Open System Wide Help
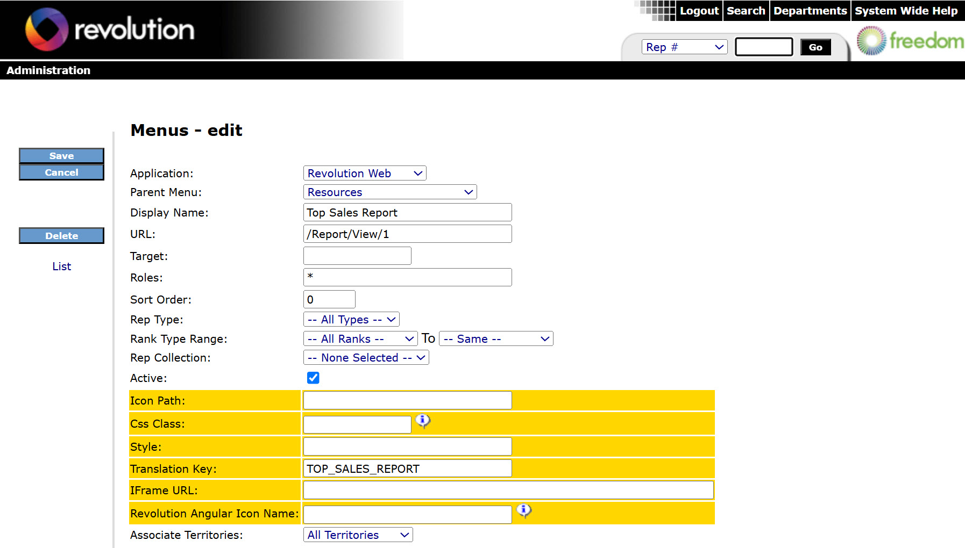 (906, 10)
